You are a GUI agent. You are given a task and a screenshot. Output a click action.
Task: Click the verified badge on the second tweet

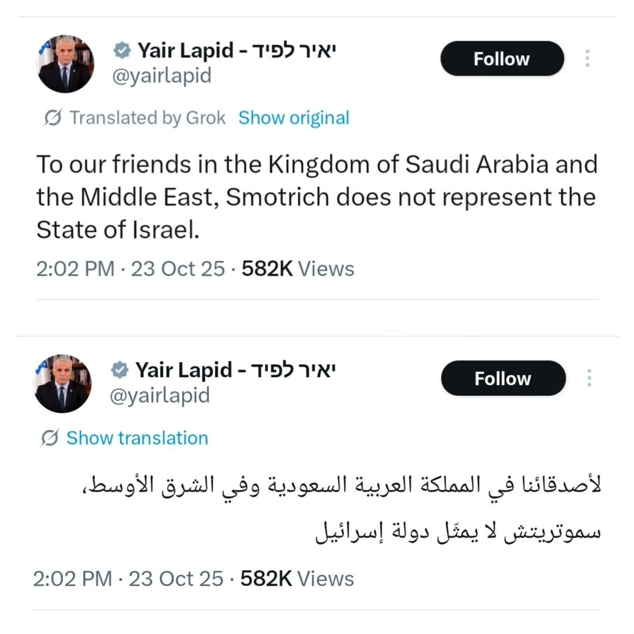point(120,370)
